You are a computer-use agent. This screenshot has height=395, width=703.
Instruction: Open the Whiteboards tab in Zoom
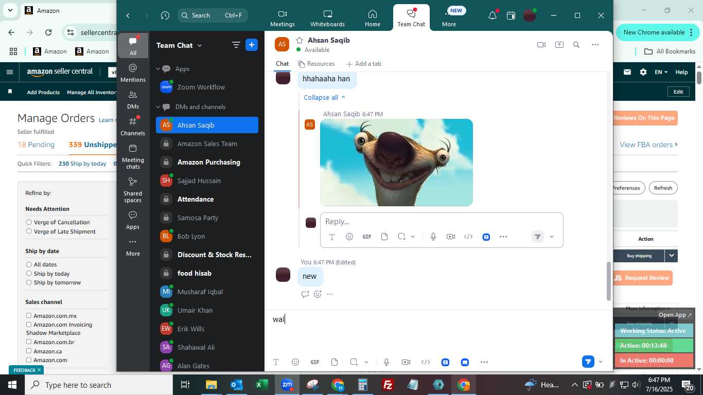pyautogui.click(x=327, y=18)
